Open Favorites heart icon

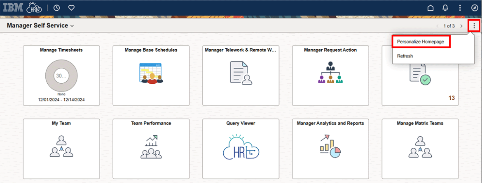(x=71, y=8)
